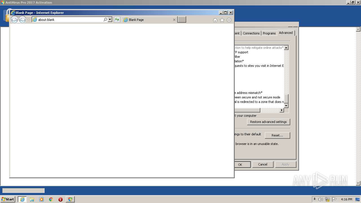Open the volume speaker tray icon
This screenshot has width=361, height=203.
321,199
